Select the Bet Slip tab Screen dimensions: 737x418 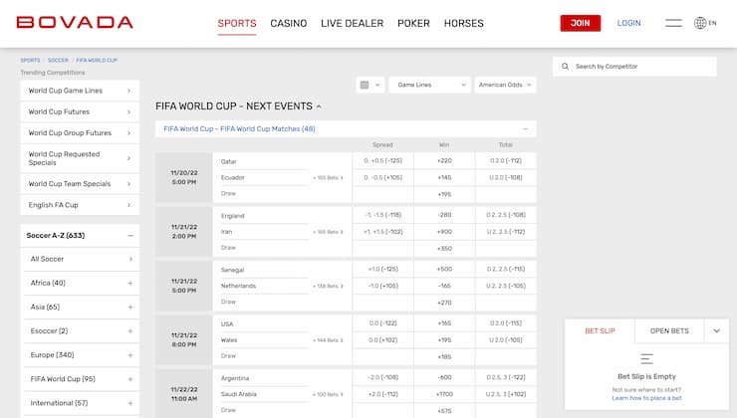coord(600,331)
